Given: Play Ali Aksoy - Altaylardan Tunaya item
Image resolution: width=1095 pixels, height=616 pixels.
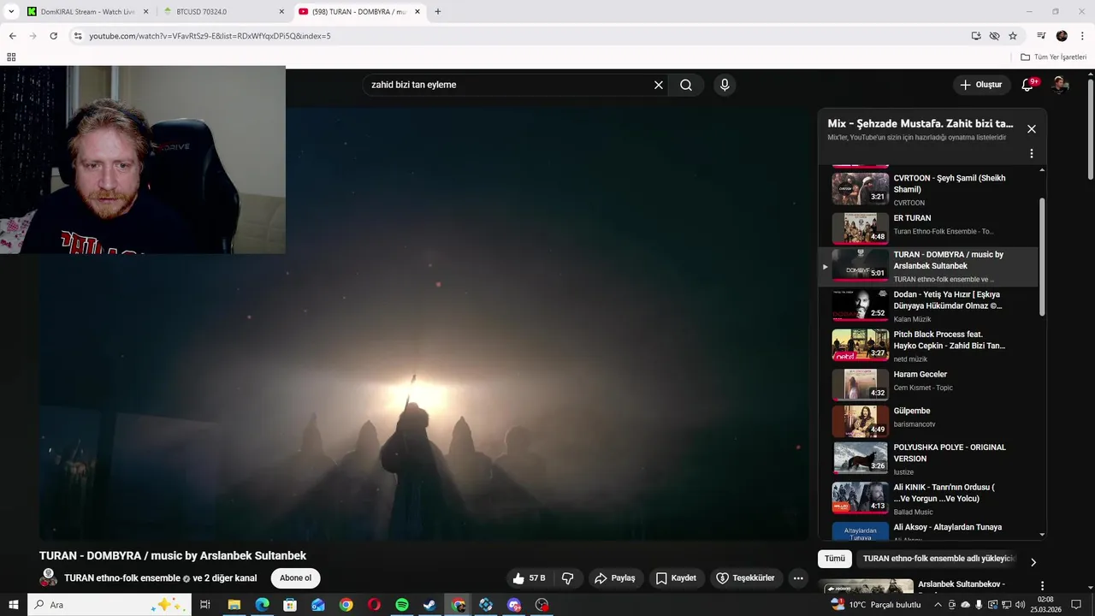Looking at the screenshot, I should (928, 530).
